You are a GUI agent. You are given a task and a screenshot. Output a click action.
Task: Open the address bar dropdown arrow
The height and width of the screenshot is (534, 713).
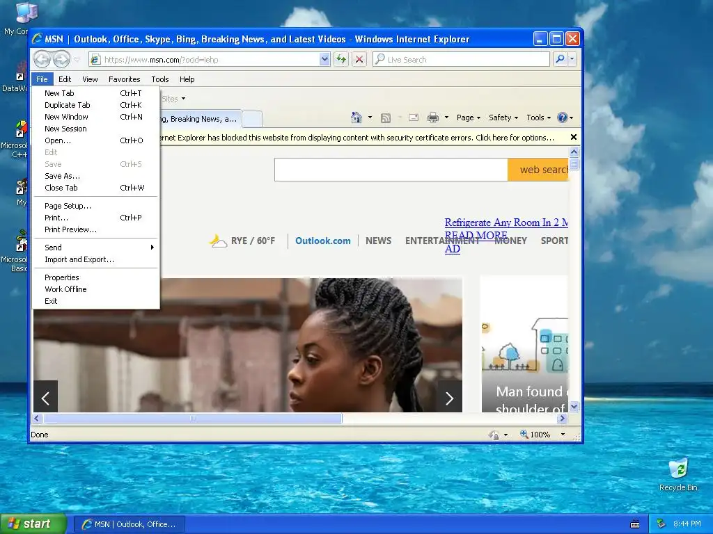[x=324, y=59]
